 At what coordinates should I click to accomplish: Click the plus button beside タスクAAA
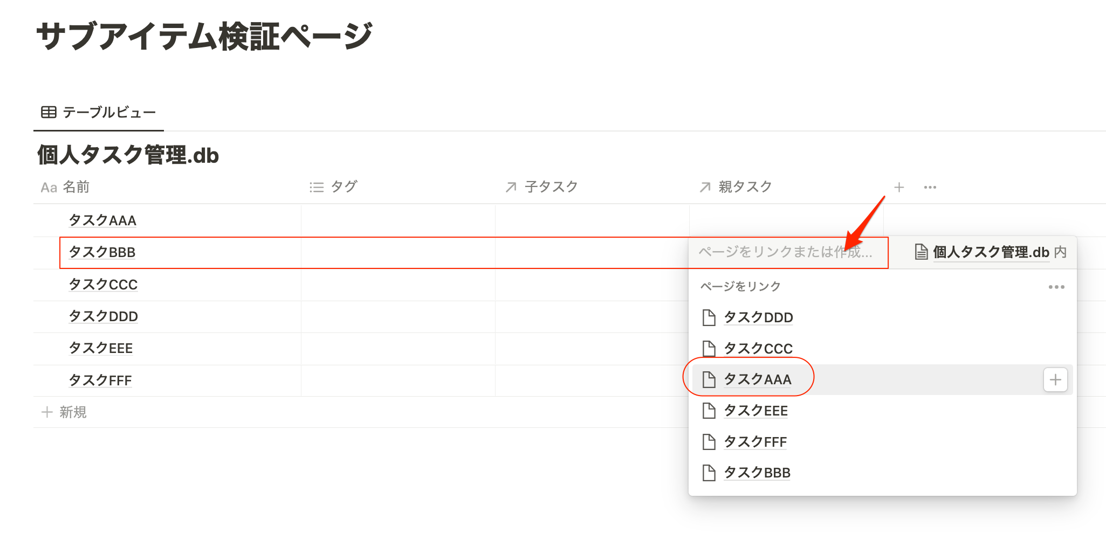(1055, 380)
